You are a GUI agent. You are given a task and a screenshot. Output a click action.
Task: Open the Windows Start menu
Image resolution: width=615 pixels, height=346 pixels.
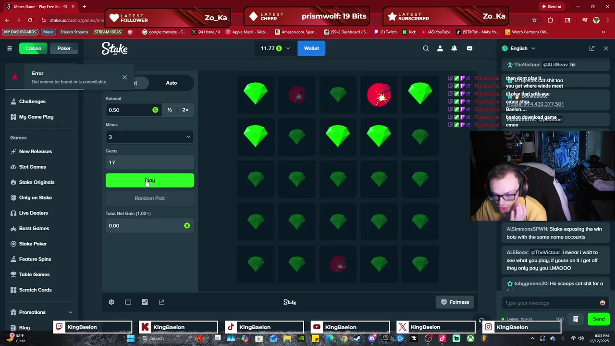pyautogui.click(x=131, y=338)
